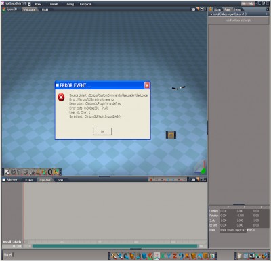Screen dimensions: 271x261
Task: Open the dropdown arrow beside the trueSpace title
Action: point(29,4)
